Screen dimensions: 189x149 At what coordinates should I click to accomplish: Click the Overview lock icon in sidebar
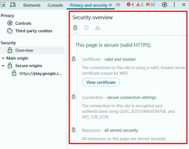point(10,50)
